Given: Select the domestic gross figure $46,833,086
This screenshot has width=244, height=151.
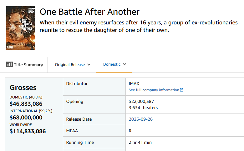Looking at the screenshot, I should point(26,104).
